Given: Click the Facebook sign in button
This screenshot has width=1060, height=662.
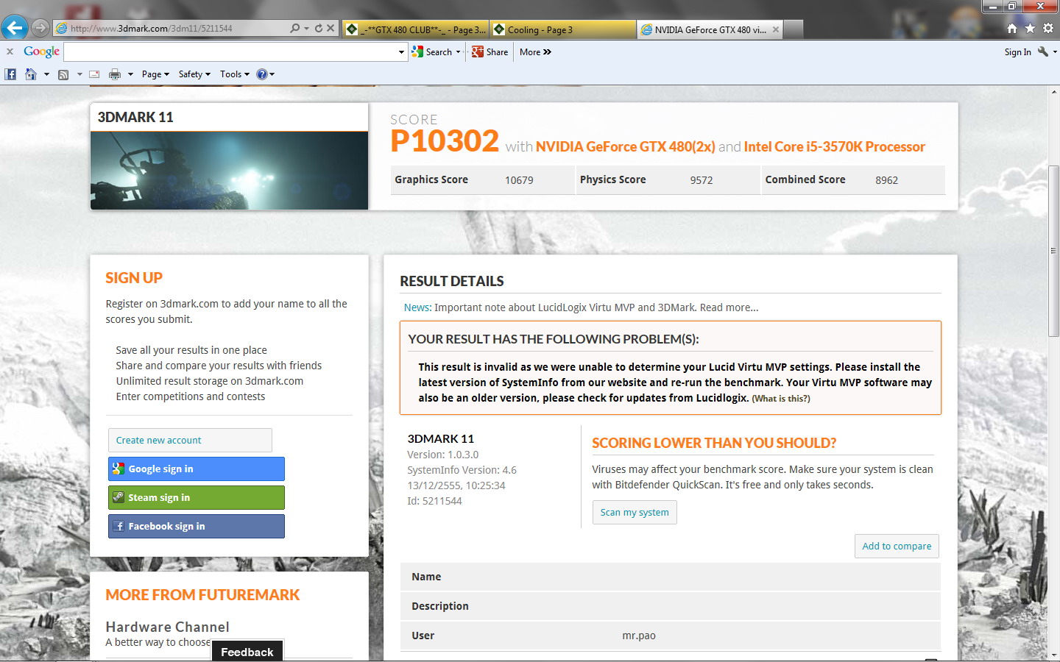Looking at the screenshot, I should (197, 526).
